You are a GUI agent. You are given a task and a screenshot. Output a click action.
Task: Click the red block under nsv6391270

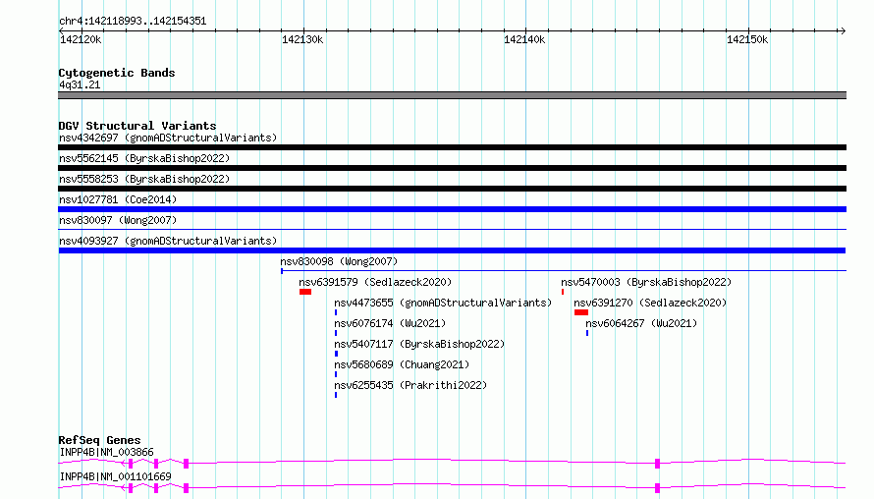tap(581, 312)
